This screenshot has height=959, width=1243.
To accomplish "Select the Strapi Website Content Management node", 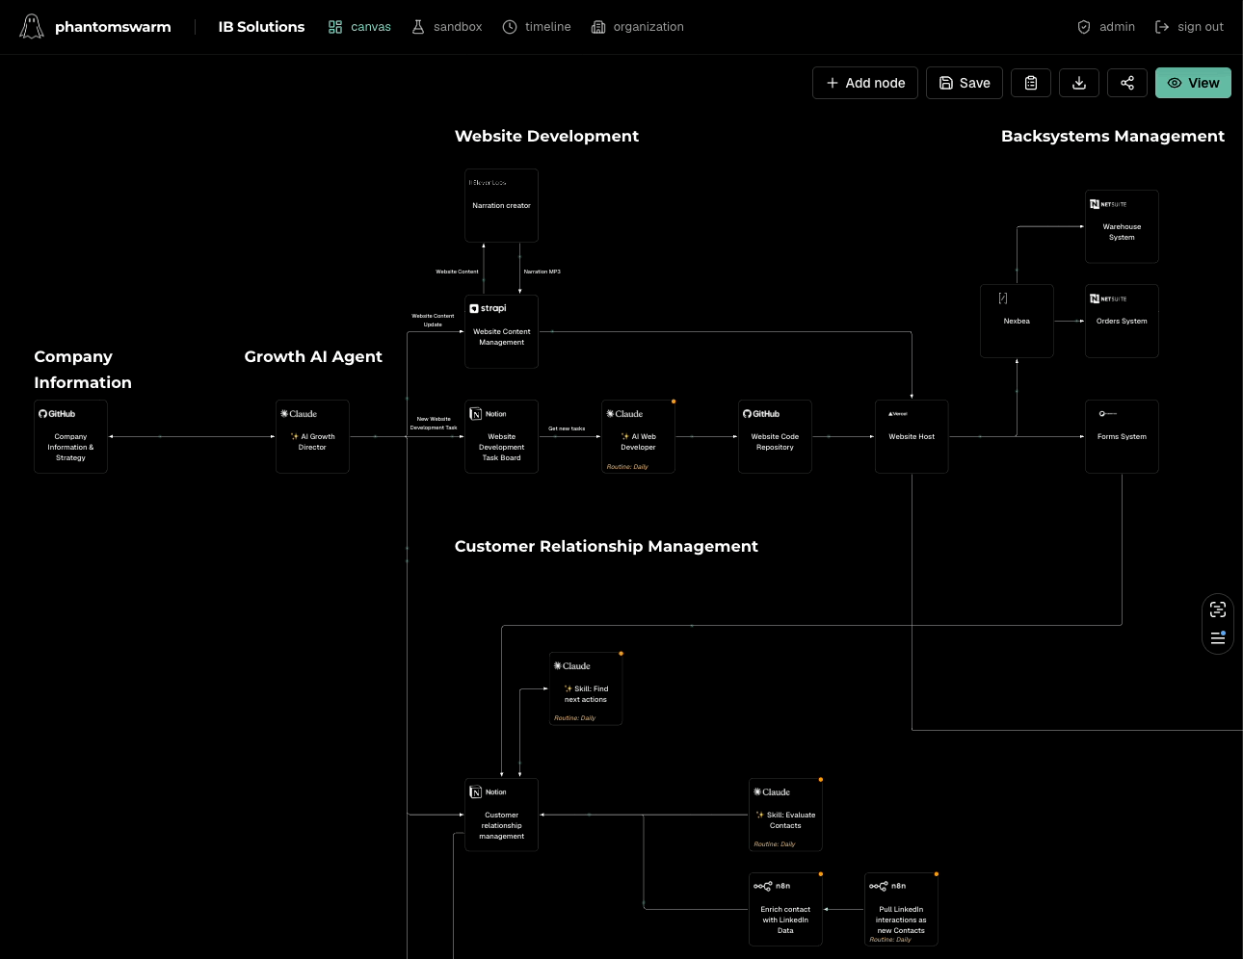I will click(x=501, y=331).
